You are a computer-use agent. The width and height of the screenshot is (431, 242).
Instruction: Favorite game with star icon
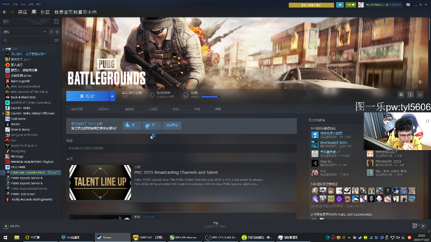[x=420, y=95]
